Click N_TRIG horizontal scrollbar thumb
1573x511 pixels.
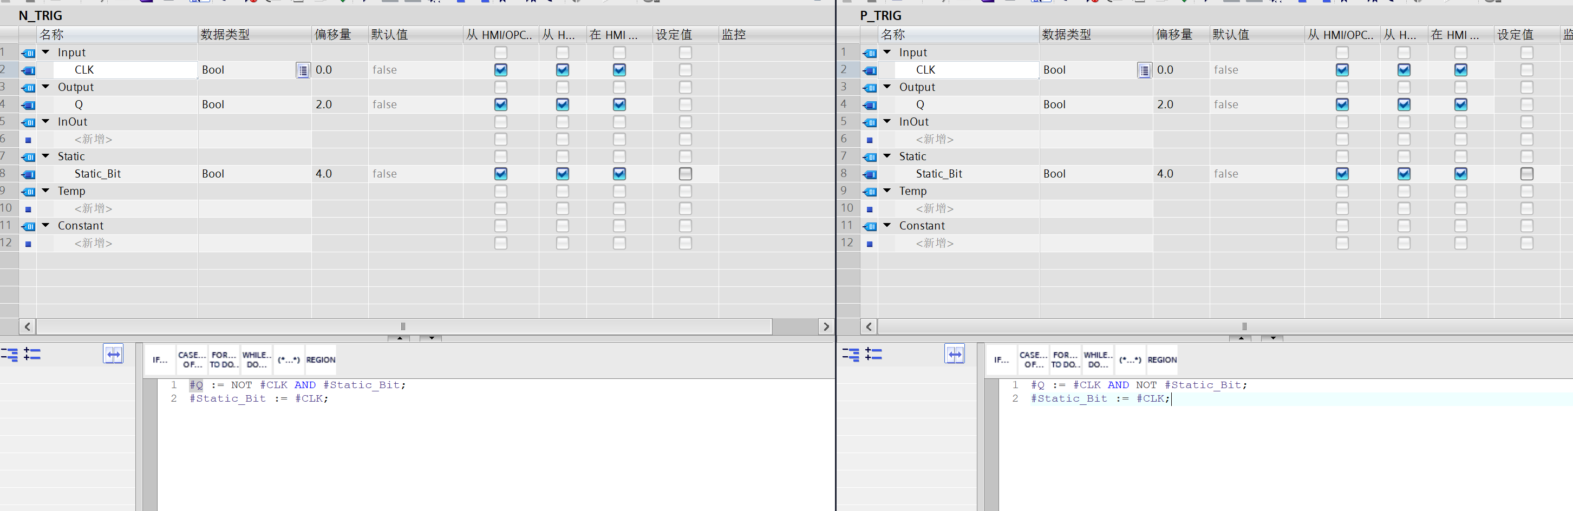[403, 326]
